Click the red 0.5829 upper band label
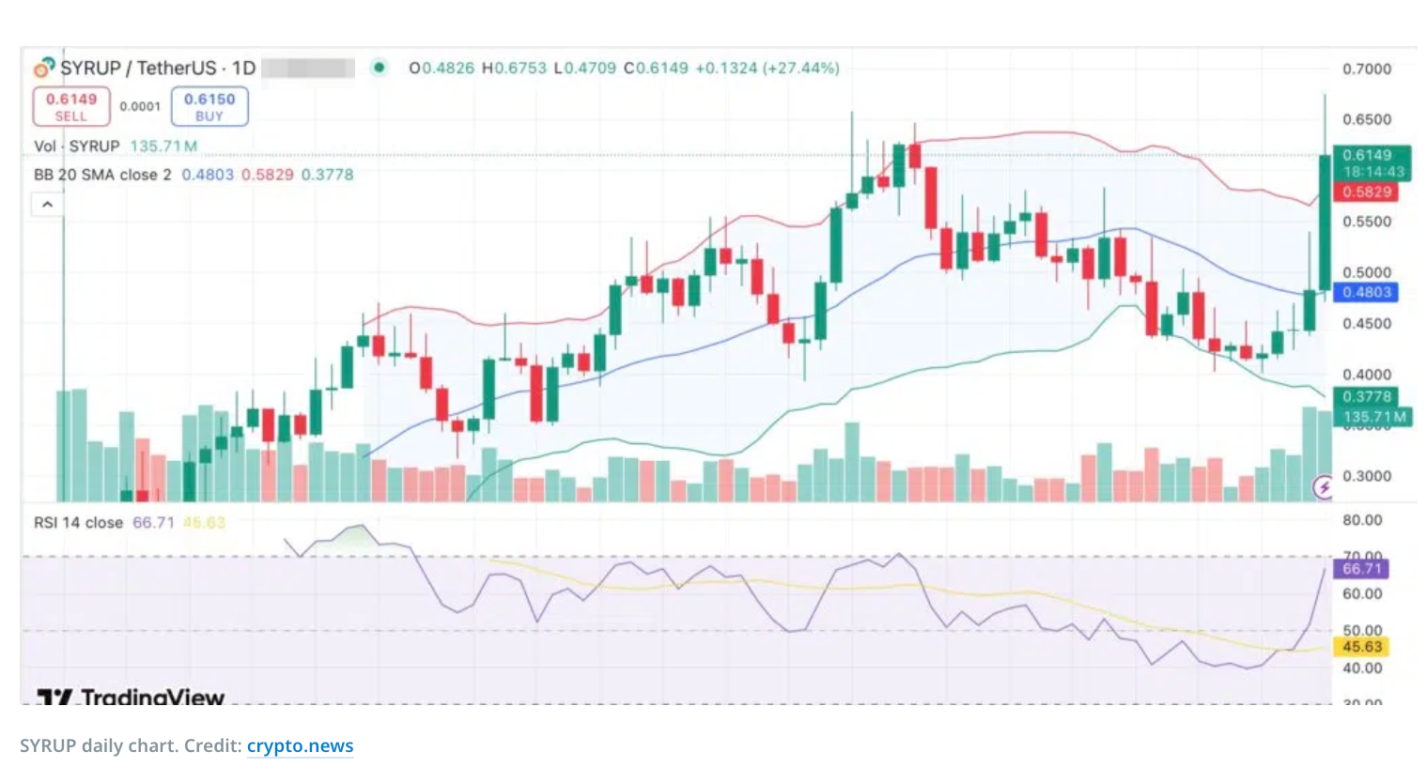 point(1367,192)
